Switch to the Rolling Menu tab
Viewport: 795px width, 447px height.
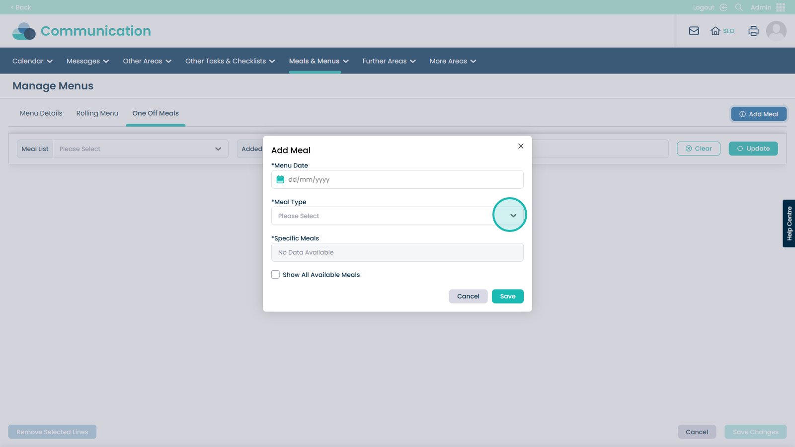tap(97, 113)
